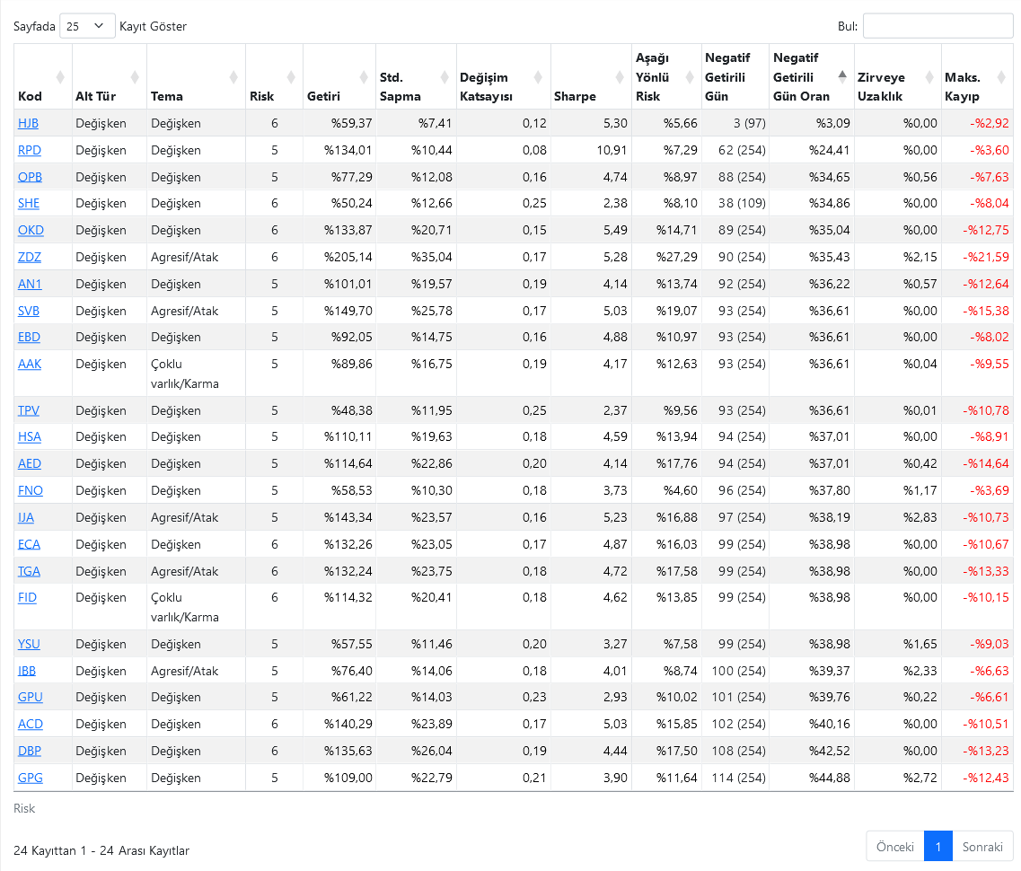This screenshot has height=871, width=1021.
Task: Sort table by Değişim Katsayısı column
Action: (504, 77)
